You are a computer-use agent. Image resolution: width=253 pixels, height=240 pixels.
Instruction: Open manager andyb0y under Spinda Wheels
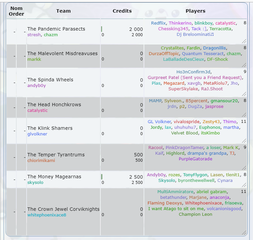point(37,86)
